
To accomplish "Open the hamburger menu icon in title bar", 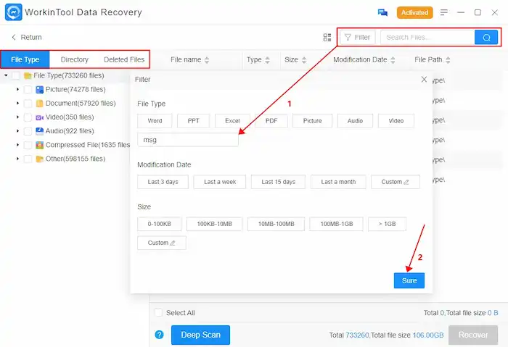I will (x=444, y=12).
